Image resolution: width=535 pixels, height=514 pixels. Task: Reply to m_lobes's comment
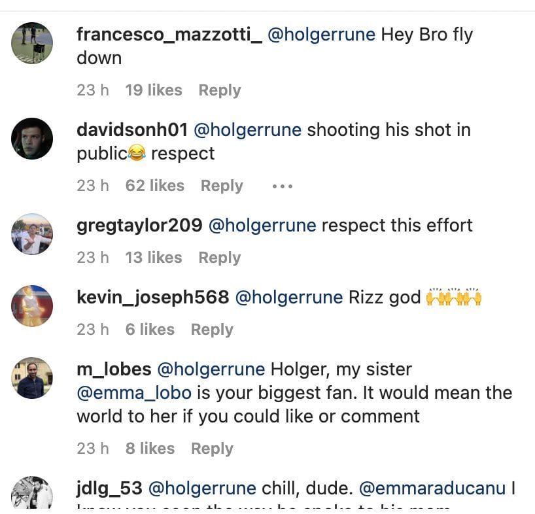(x=211, y=448)
